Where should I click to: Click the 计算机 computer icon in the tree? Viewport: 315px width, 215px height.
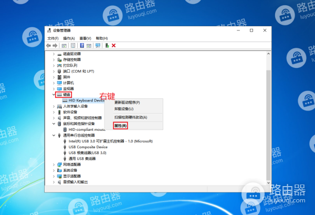point(59,83)
